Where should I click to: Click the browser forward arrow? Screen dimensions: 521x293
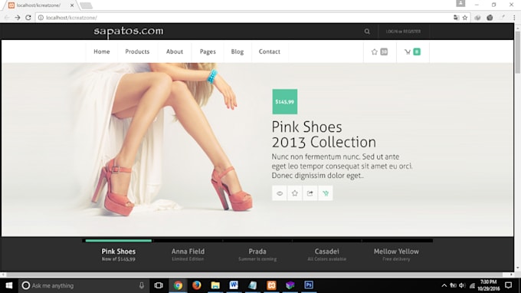(18, 18)
